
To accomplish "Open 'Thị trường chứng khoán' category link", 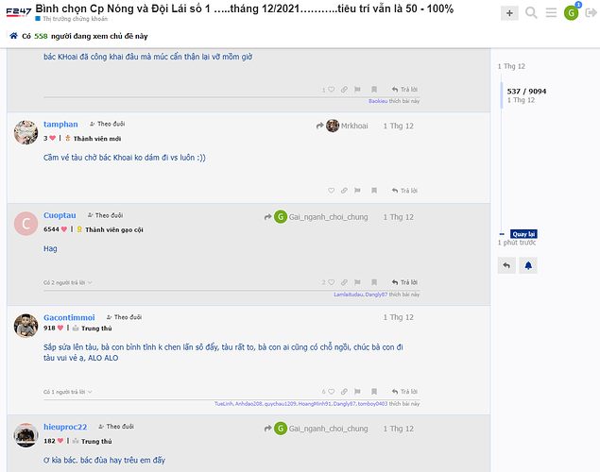I will pyautogui.click(x=71, y=19).
